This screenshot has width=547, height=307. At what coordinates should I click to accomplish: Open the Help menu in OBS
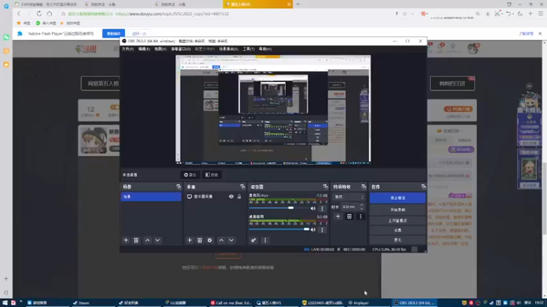click(265, 49)
